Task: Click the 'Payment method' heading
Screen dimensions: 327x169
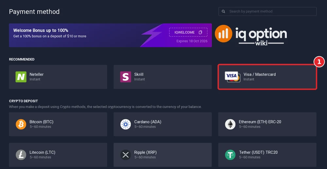Action: tap(34, 12)
